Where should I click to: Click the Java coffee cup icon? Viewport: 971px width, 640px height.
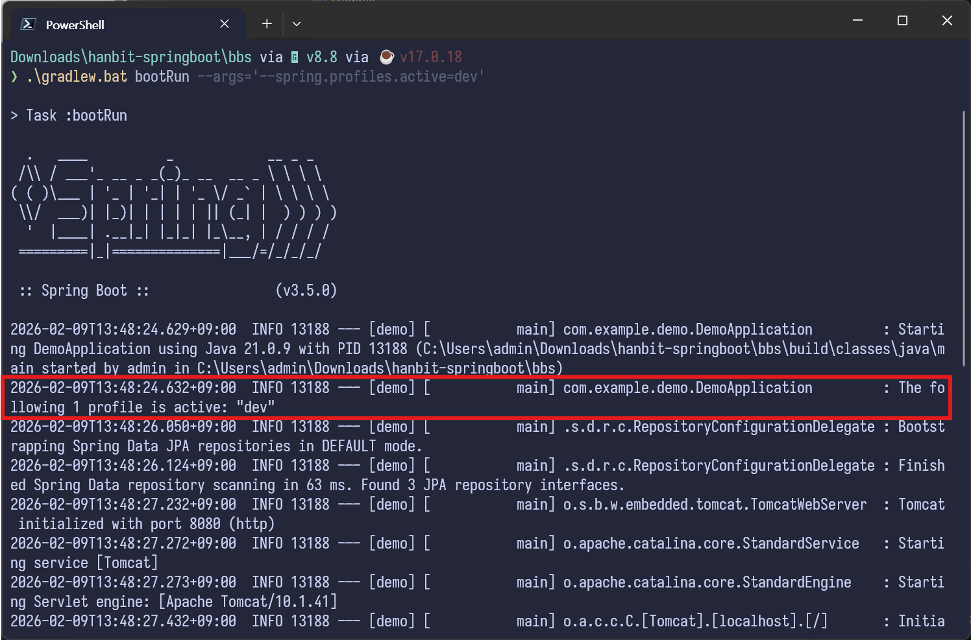[386, 57]
